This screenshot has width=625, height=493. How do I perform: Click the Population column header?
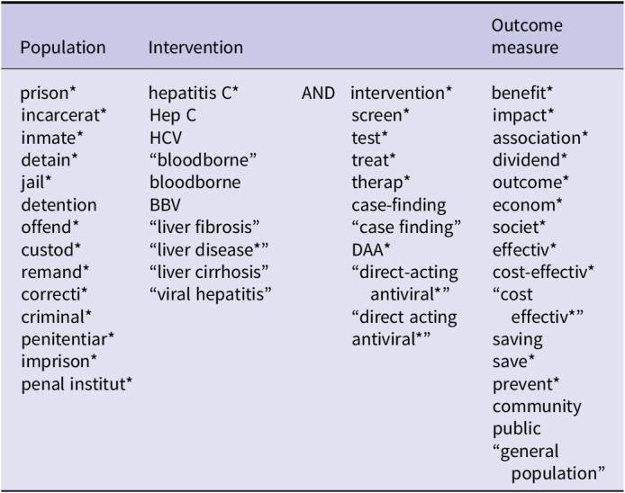[63, 48]
